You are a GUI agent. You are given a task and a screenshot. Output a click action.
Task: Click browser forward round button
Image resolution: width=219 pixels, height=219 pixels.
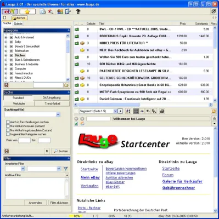pyautogui.click(x=82, y=119)
